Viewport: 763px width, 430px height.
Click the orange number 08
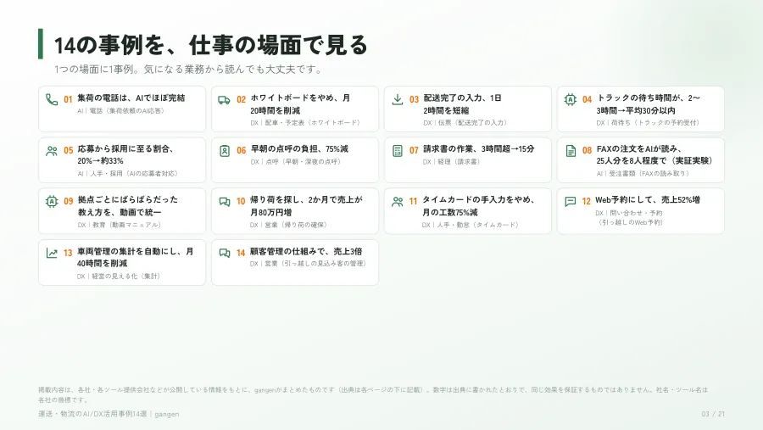[x=587, y=150]
